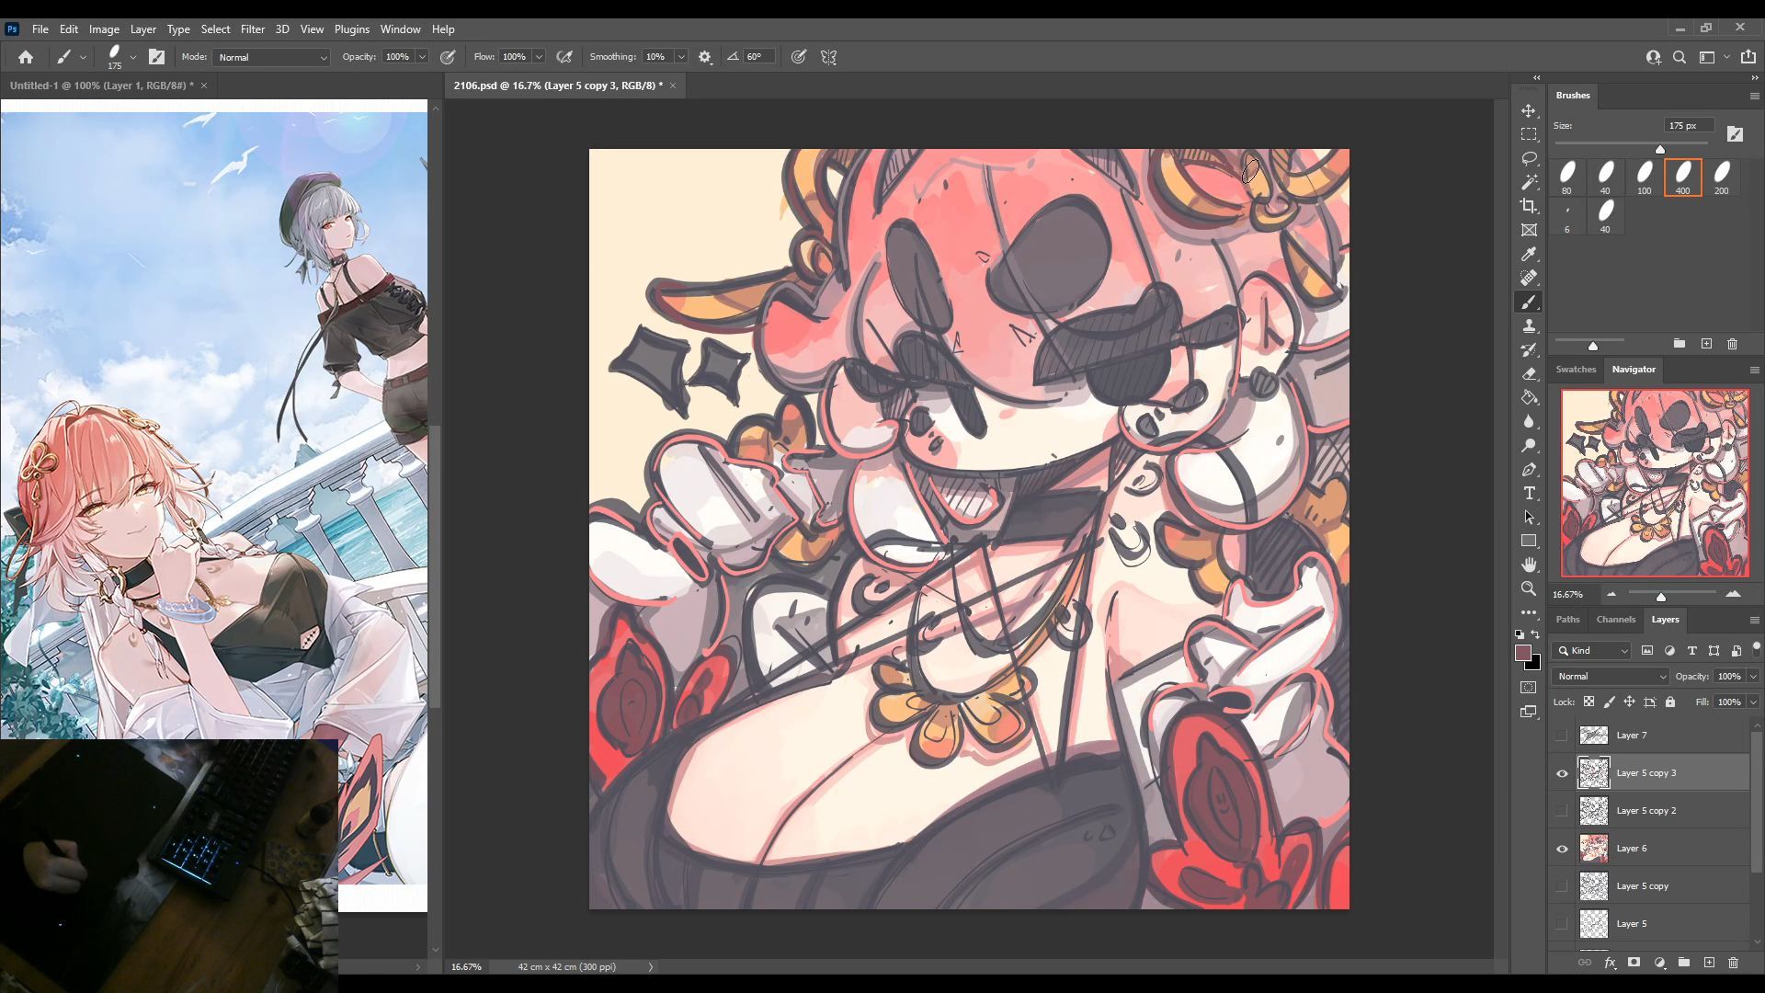This screenshot has width=1765, height=993.
Task: Show Layer 5
Action: [1562, 924]
